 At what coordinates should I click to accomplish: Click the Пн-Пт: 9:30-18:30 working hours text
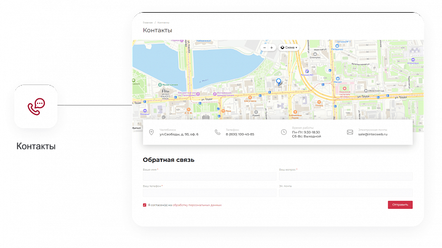pyautogui.click(x=306, y=132)
